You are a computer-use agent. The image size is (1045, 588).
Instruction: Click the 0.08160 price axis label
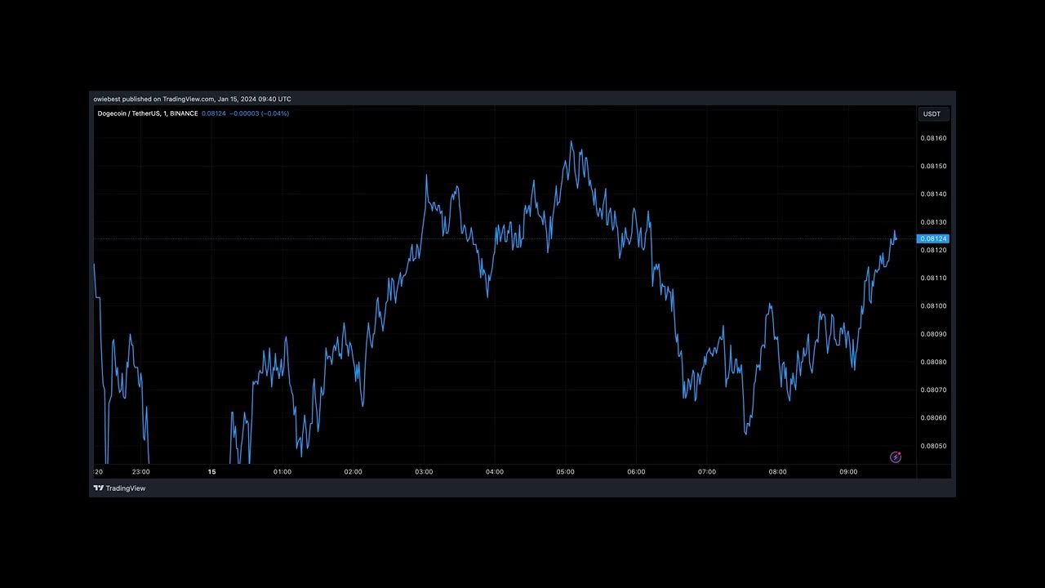tap(933, 138)
